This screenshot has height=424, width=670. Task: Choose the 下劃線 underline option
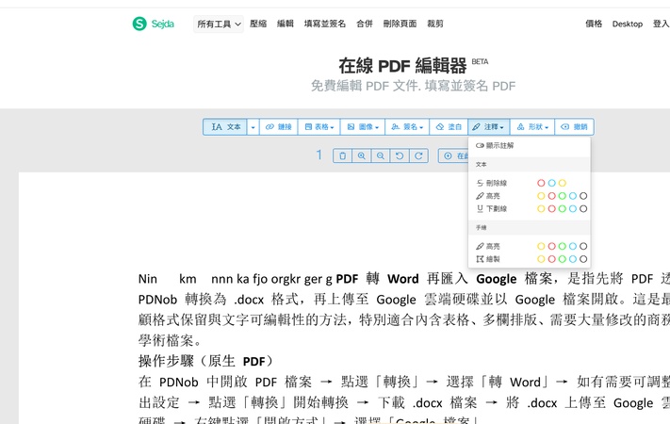point(492,208)
